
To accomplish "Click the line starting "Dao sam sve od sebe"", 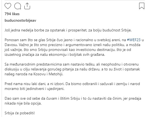I will pos(73,98).
